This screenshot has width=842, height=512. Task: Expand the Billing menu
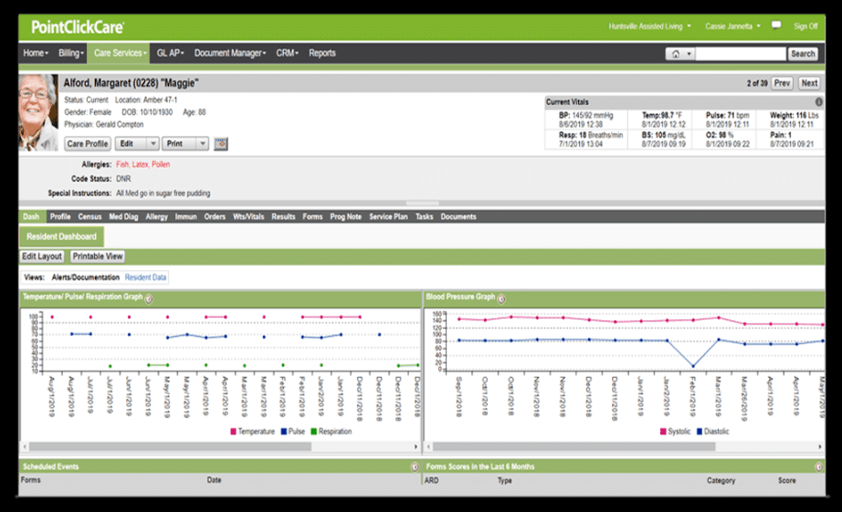pyautogui.click(x=71, y=53)
